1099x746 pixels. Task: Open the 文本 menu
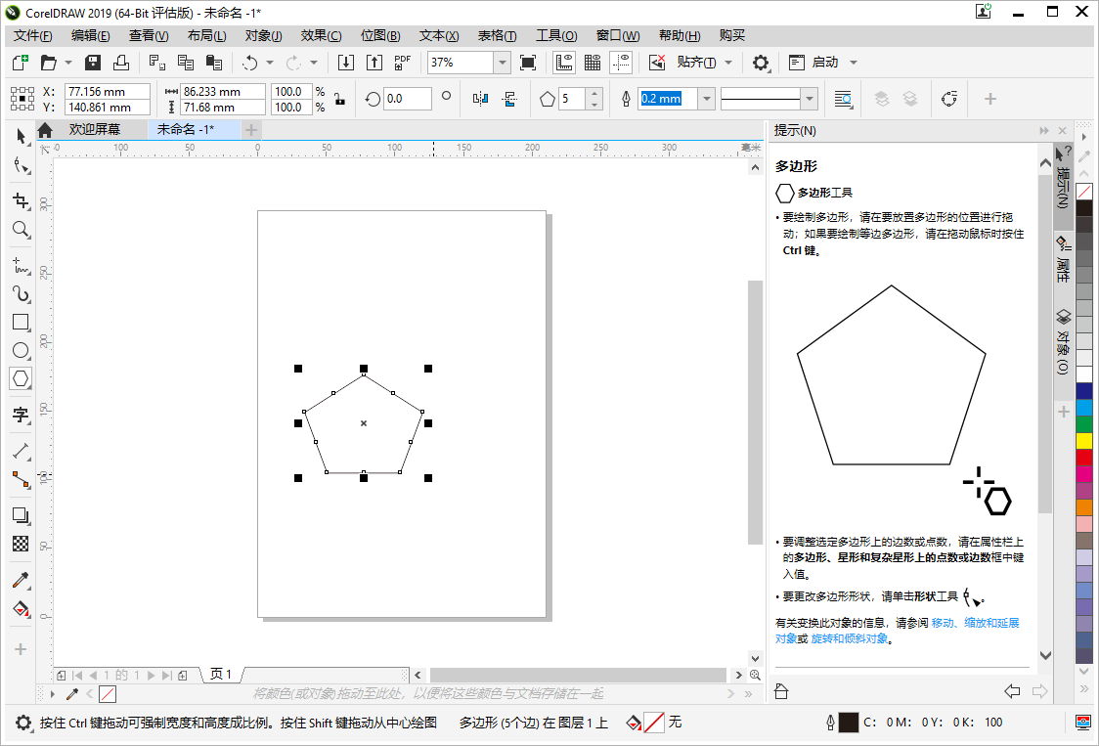(438, 35)
